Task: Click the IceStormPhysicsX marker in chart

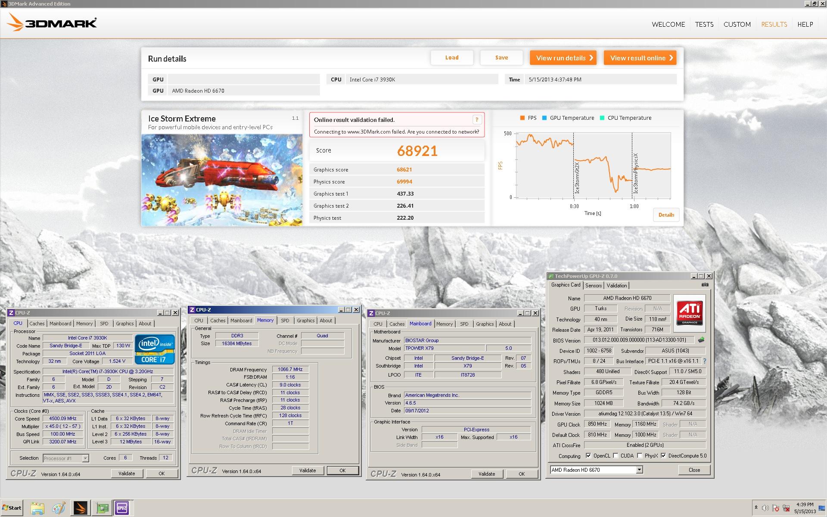Action: pyautogui.click(x=636, y=173)
